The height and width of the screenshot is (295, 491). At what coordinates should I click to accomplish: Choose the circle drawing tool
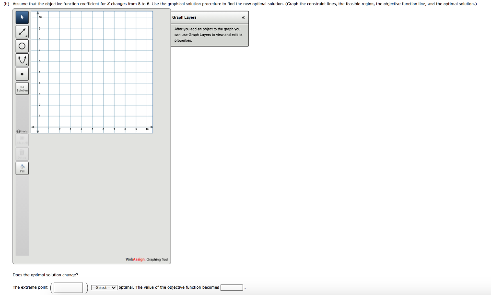click(x=22, y=46)
